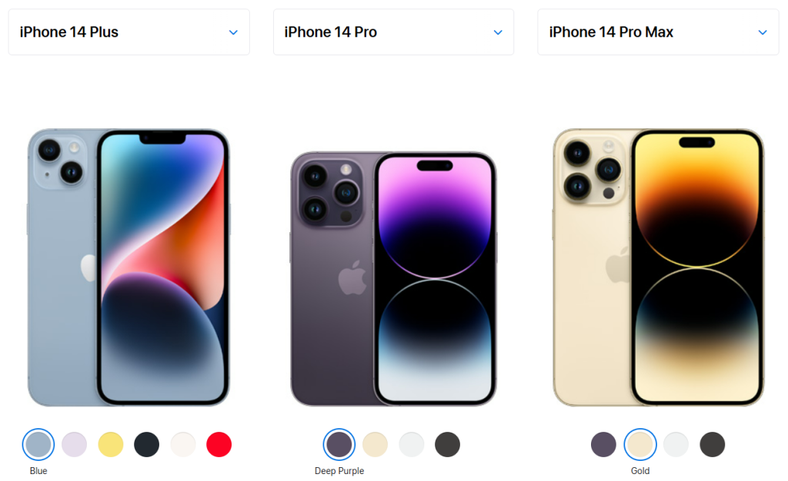Pick Silver swatch under iPhone 14 Pro
Screen dimensions: 788x481
pos(412,444)
